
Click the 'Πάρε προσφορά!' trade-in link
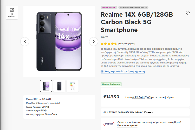point(127,125)
